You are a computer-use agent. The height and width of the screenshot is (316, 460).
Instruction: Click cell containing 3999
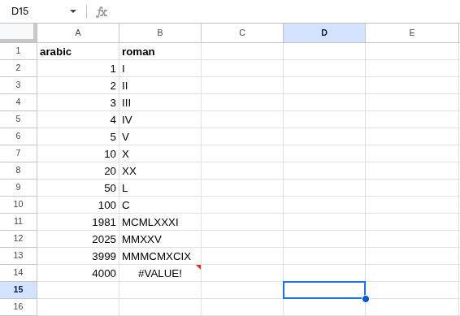click(x=78, y=256)
